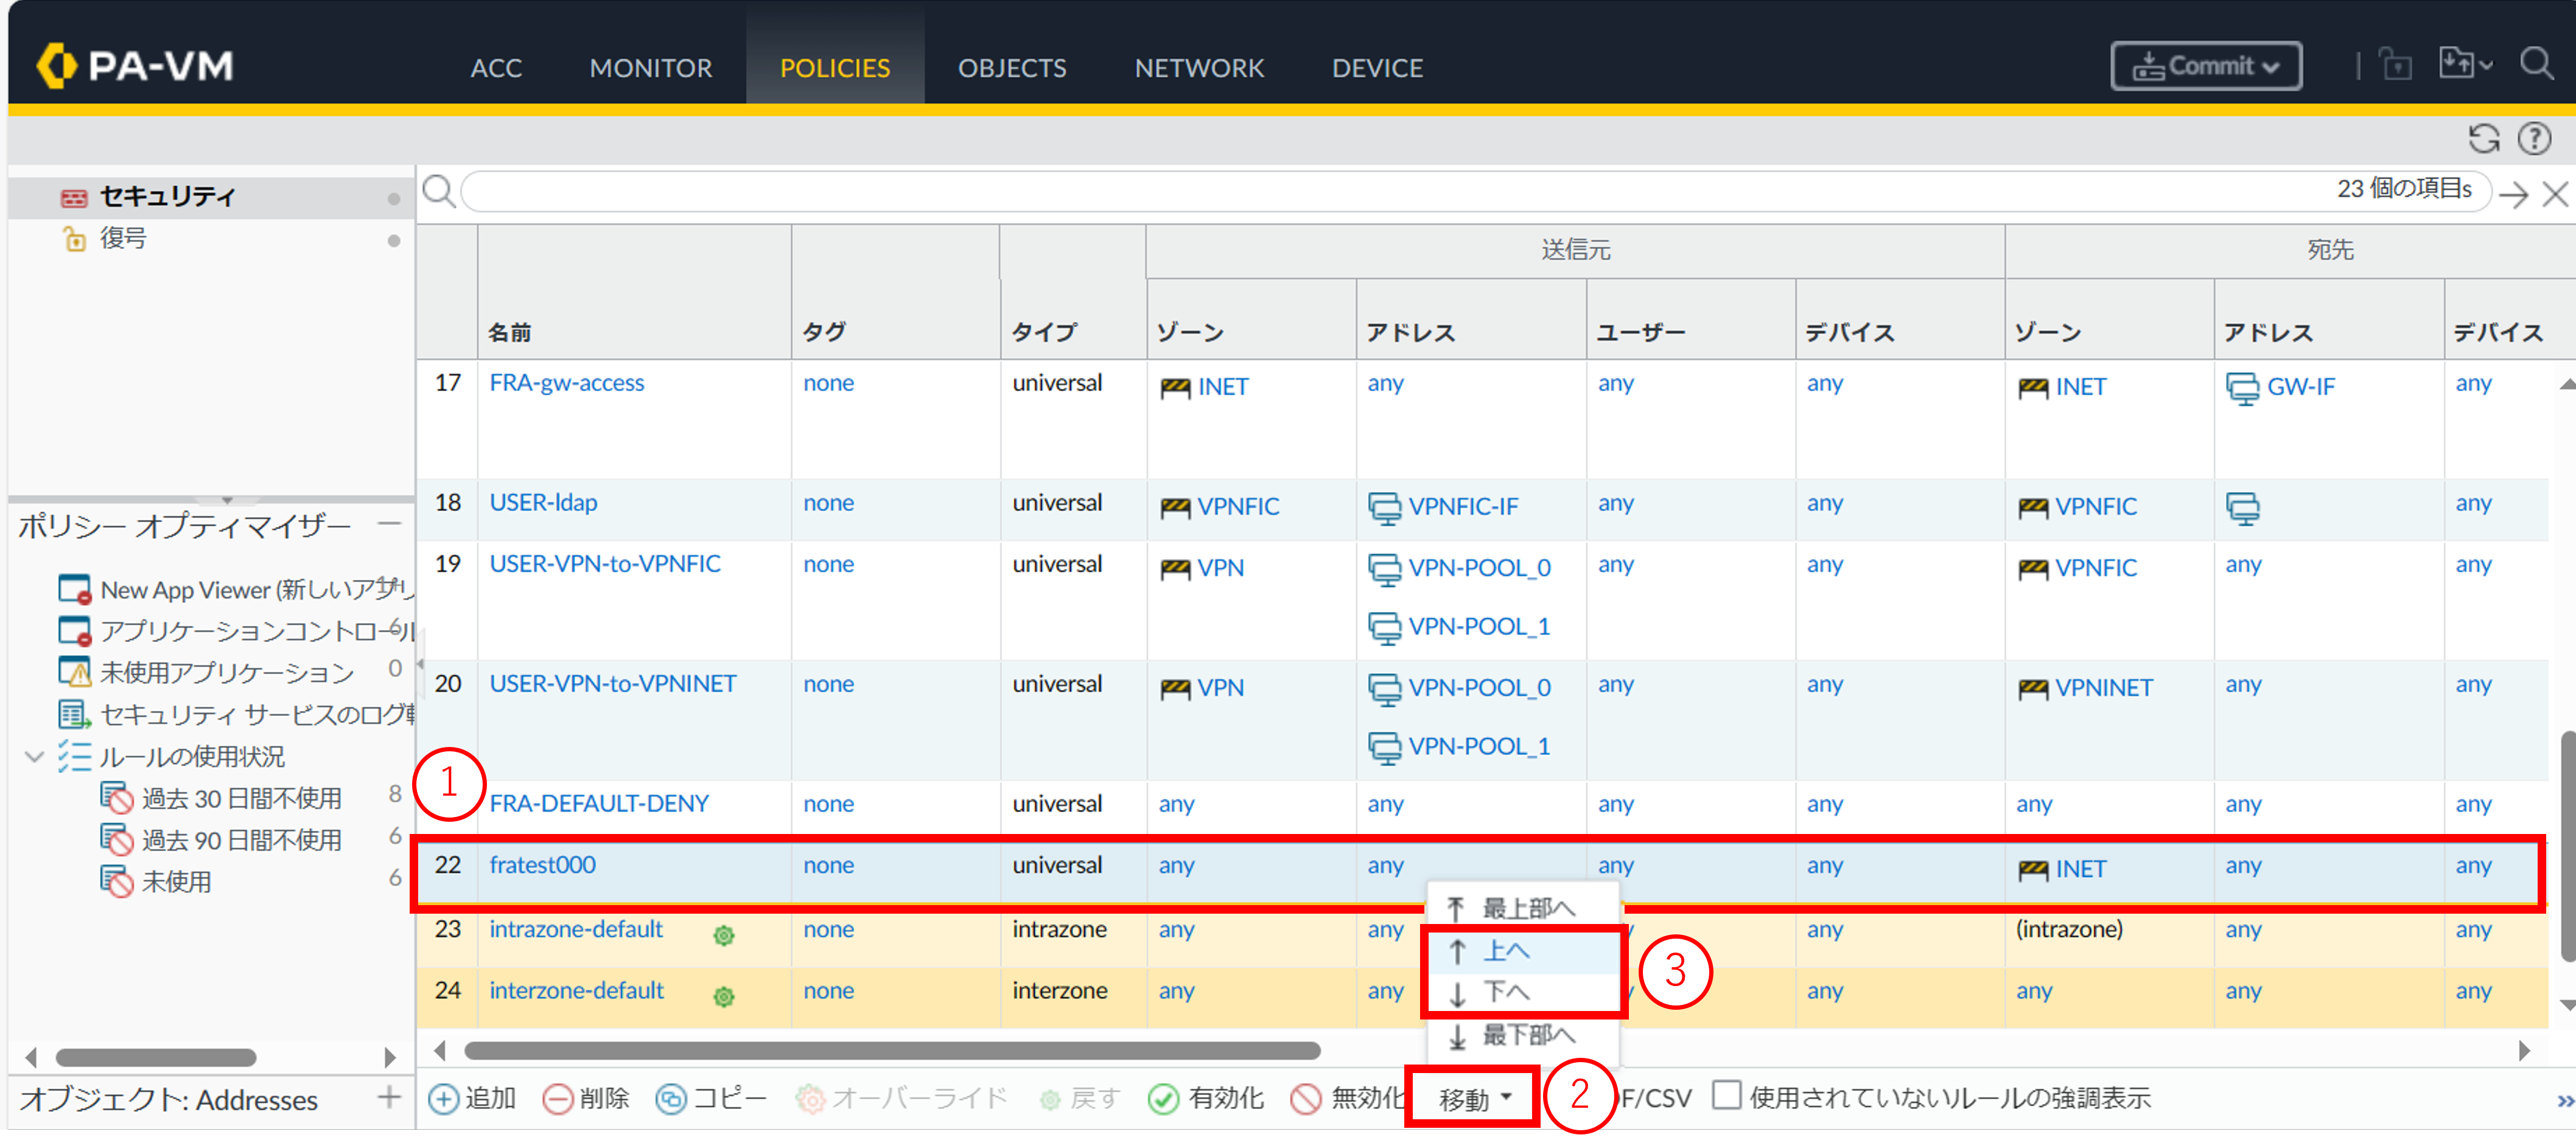The width and height of the screenshot is (2576, 1143).
Task: Click the add (追加) plus icon
Action: [x=443, y=1098]
